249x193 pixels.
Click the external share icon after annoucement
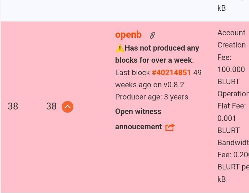(170, 127)
